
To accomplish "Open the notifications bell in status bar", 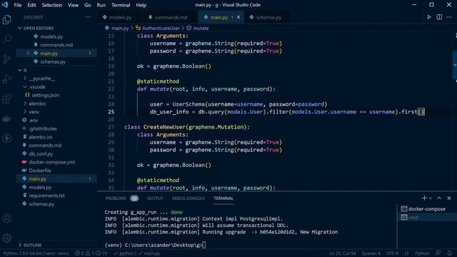I will pyautogui.click(x=449, y=253).
